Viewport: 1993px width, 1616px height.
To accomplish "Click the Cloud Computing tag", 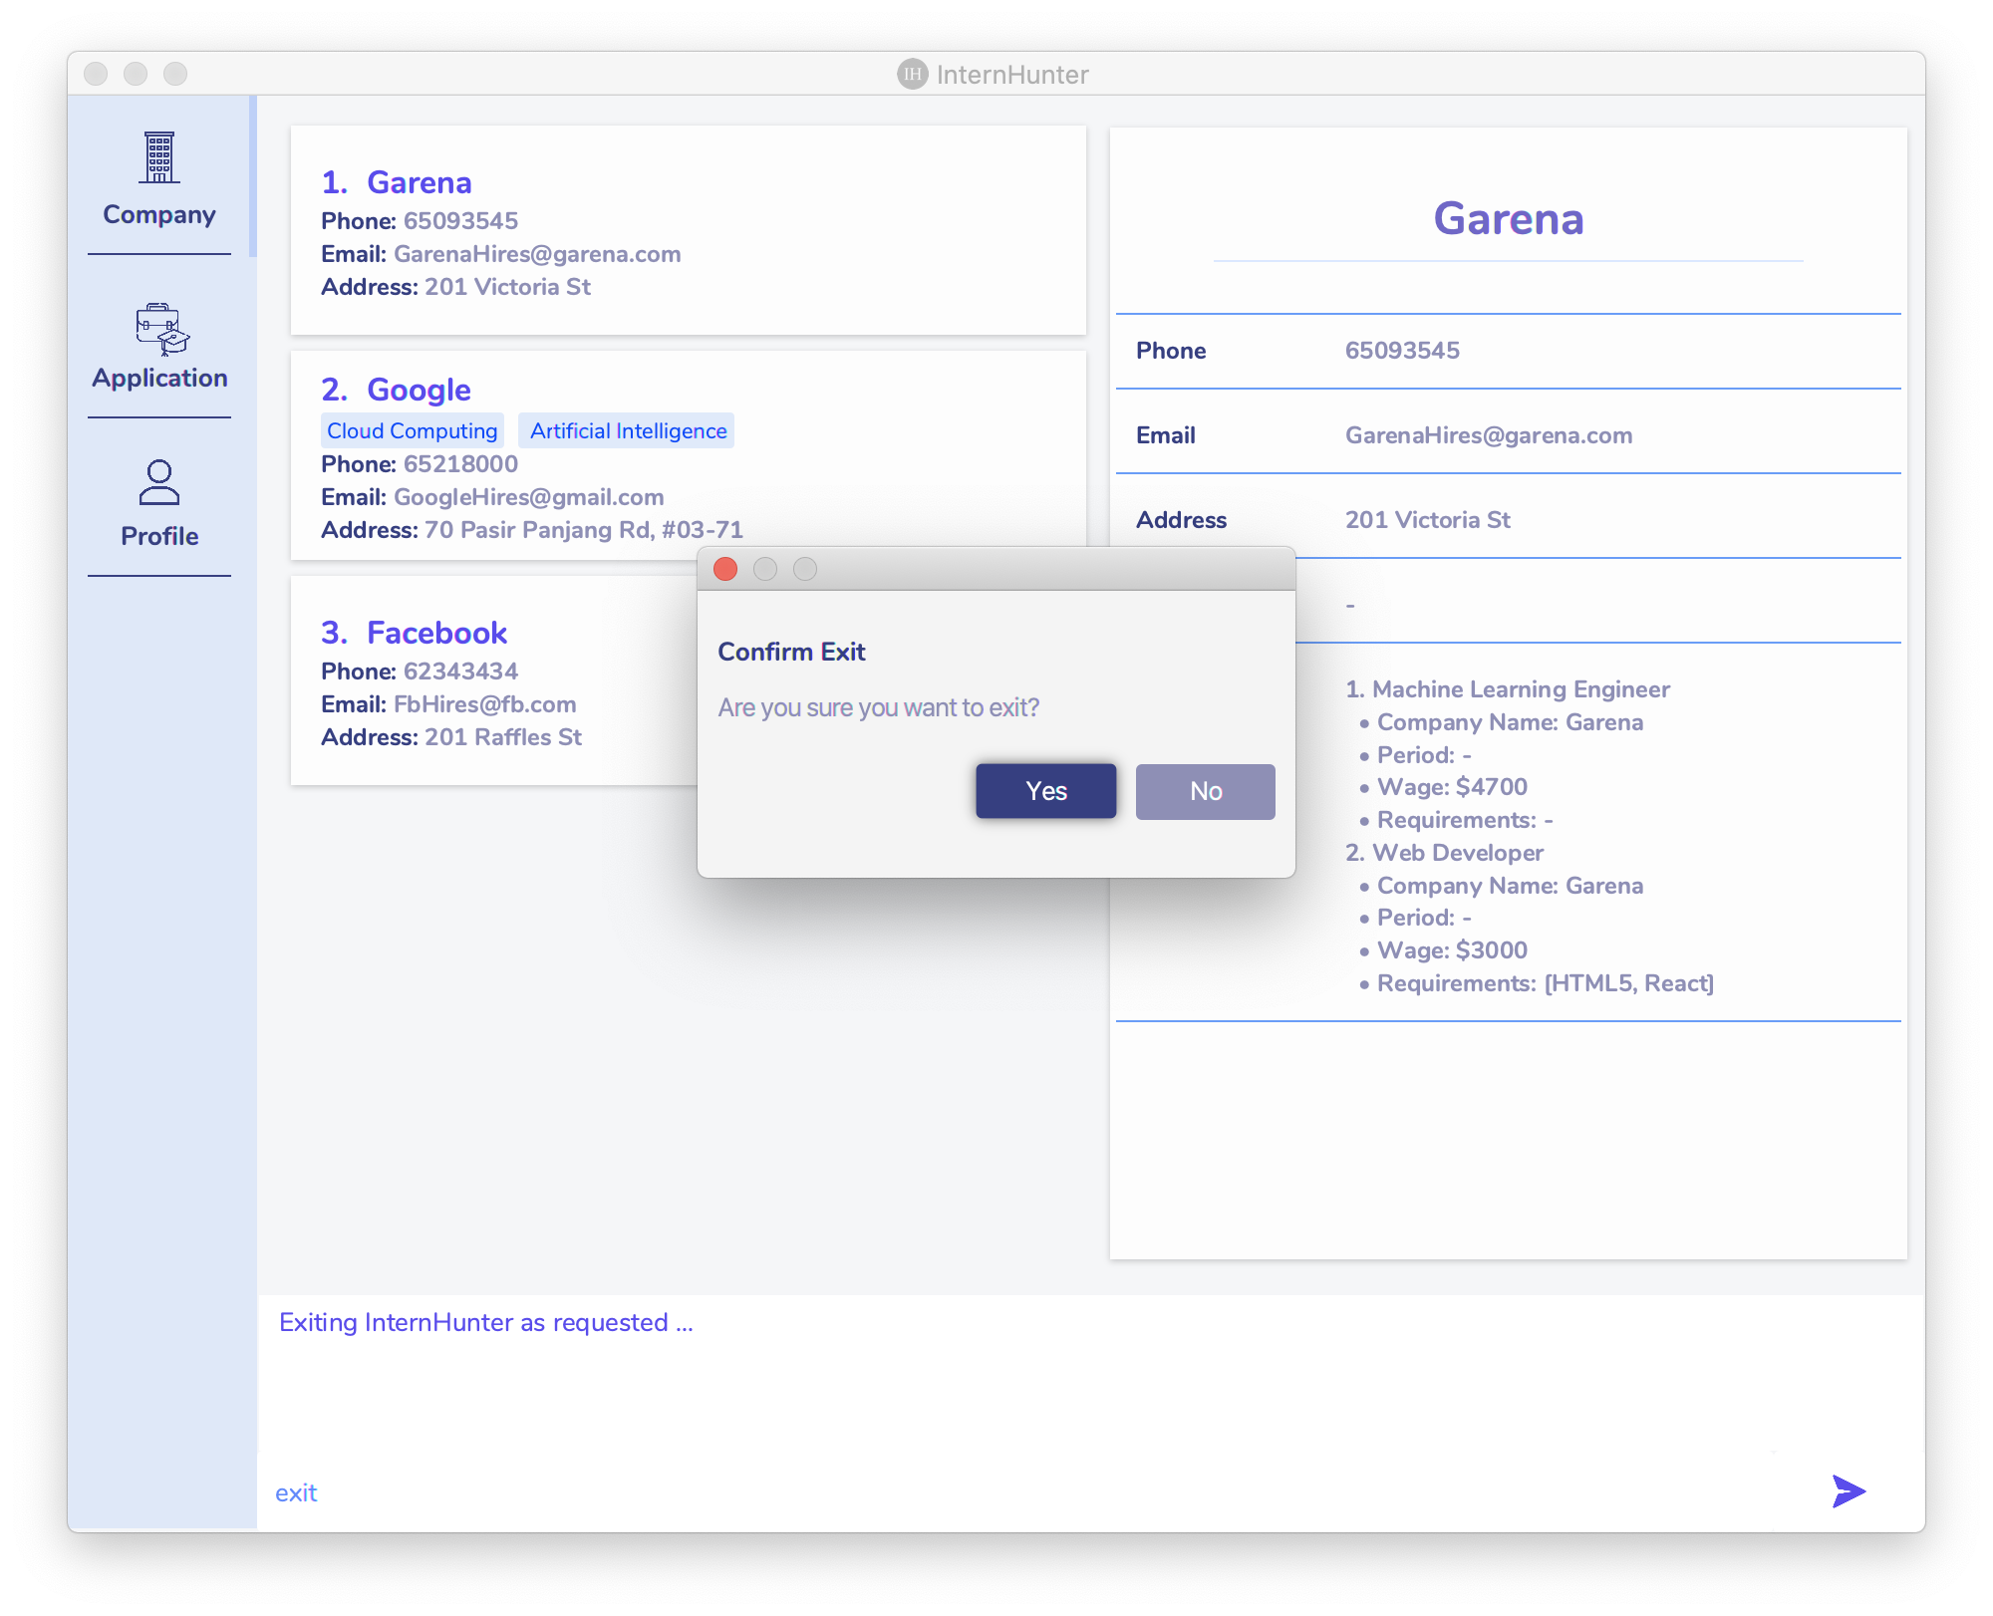I will click(413, 430).
